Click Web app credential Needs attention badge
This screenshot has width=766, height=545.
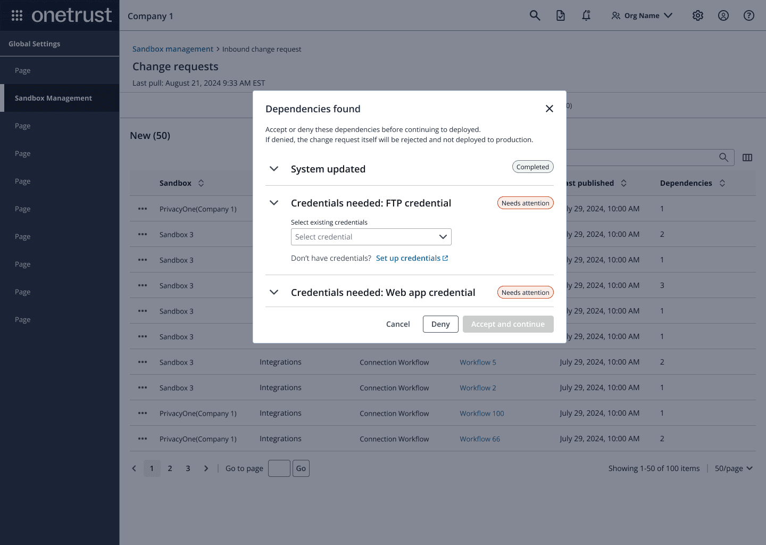pos(525,292)
